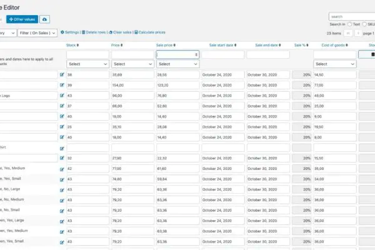Click the stock cell showing 25
Screen dimensions: 375x250
tap(87, 127)
